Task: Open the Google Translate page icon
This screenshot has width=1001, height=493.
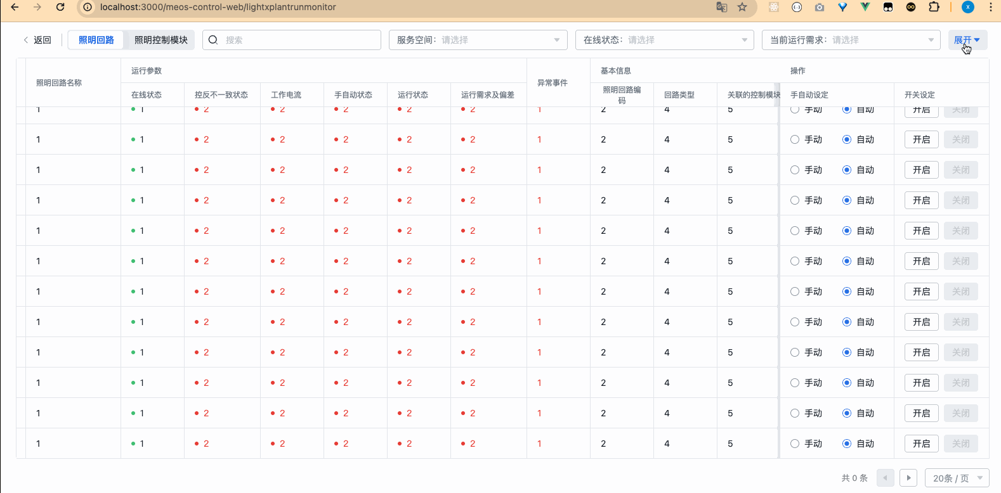Action: pos(721,7)
